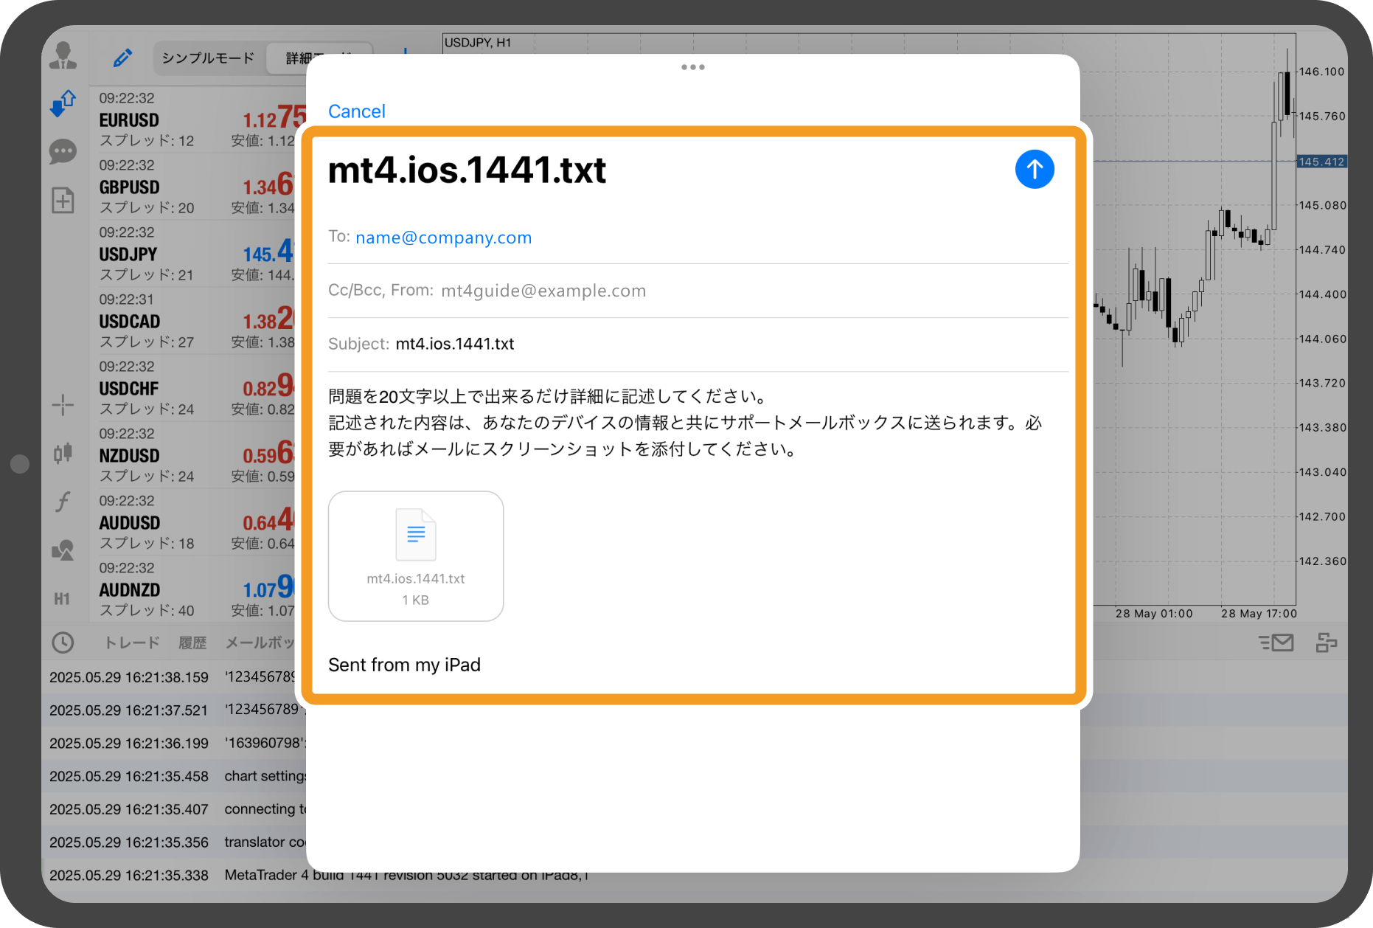Select log entry at 16:21:36.199
Image resolution: width=1373 pixels, height=928 pixels.
tap(175, 743)
